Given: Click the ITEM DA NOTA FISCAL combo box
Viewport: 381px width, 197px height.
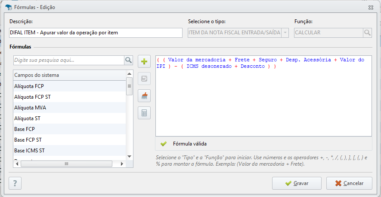Looking at the screenshot, I should pos(238,33).
